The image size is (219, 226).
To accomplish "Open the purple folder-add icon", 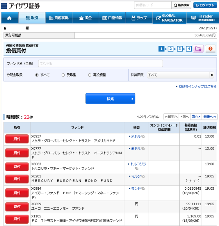I will 198,49.
